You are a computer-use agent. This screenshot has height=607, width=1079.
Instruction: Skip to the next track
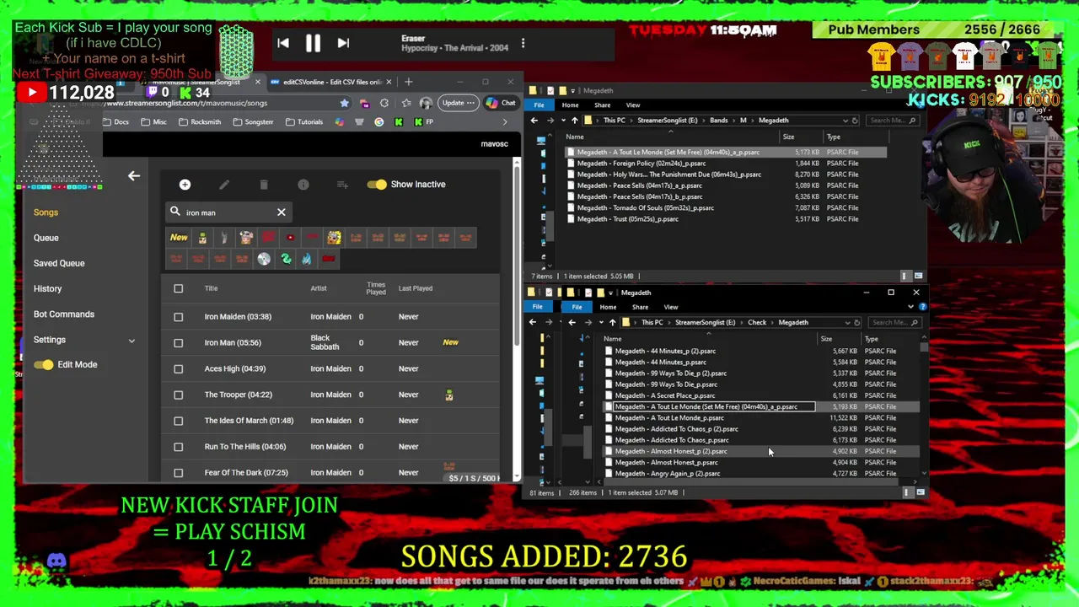343,44
